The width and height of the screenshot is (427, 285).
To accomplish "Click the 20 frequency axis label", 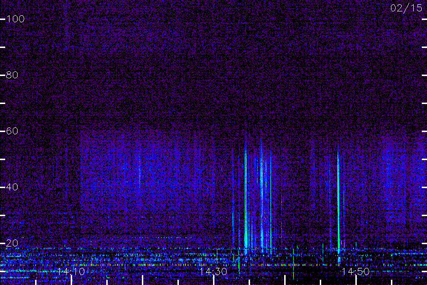I will pyautogui.click(x=12, y=243).
